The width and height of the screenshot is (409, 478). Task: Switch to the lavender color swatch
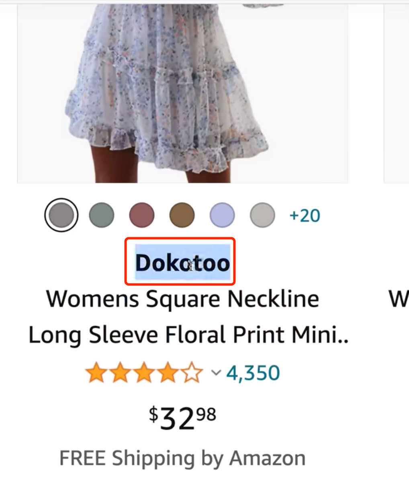(x=222, y=215)
